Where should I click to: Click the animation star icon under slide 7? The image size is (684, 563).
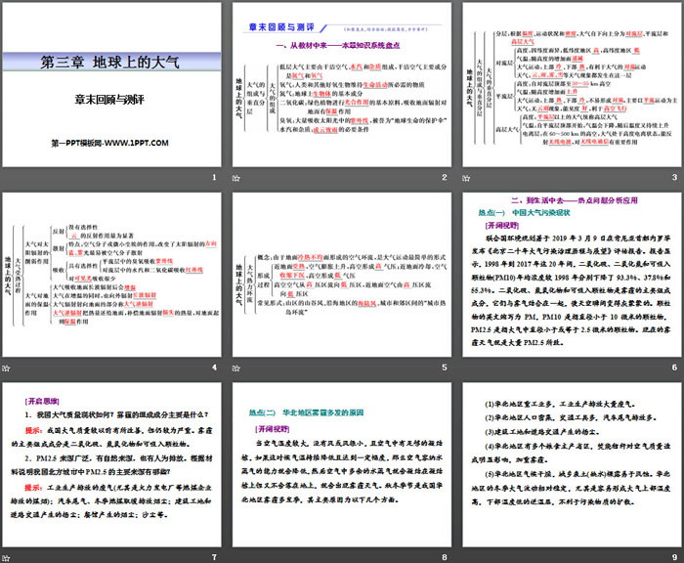[6, 558]
